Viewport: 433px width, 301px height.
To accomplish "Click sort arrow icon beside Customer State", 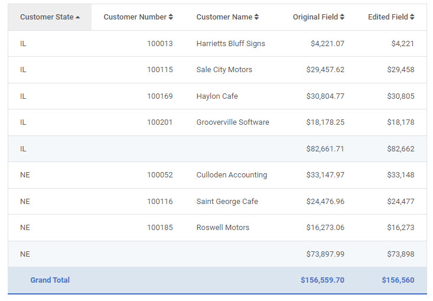I will [78, 17].
